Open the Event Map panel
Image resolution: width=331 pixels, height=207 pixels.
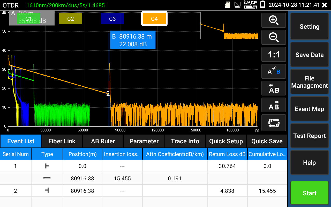tap(309, 109)
